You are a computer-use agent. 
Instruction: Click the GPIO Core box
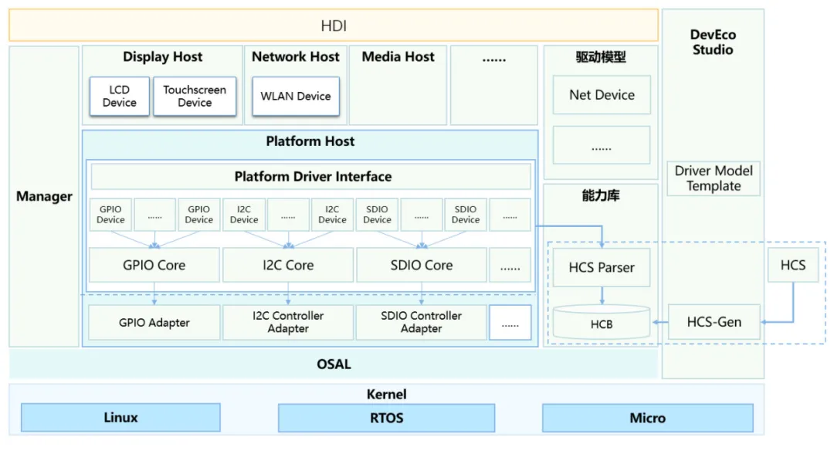click(x=154, y=265)
